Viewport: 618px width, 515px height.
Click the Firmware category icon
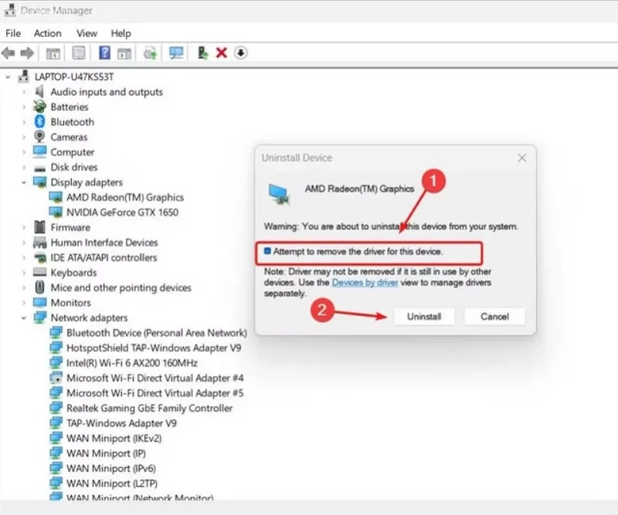click(x=39, y=227)
